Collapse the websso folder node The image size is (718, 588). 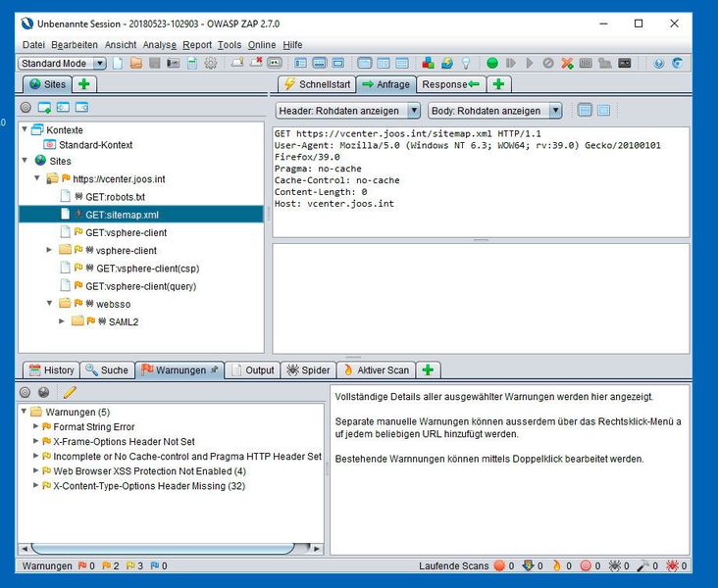(49, 303)
